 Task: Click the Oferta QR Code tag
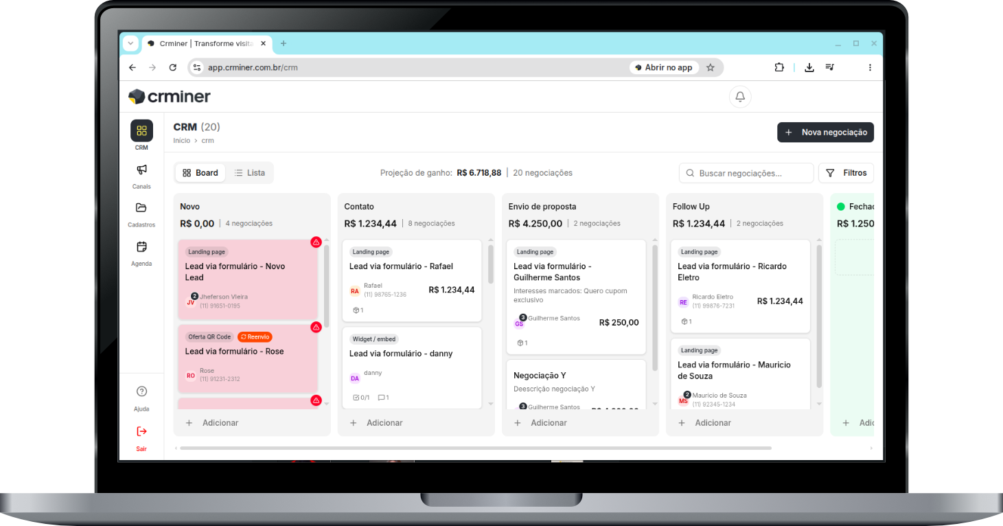pos(209,337)
